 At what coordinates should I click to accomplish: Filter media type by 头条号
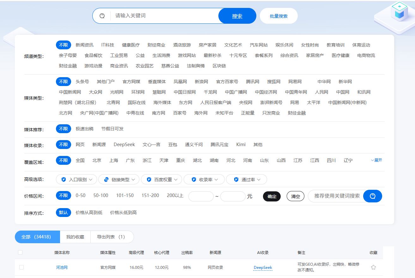82,82
